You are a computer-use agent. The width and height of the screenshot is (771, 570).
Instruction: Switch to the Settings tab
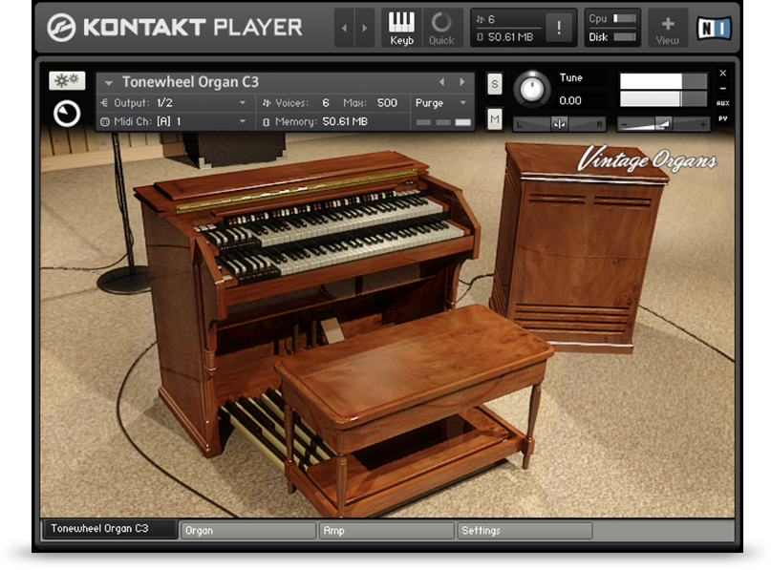pyautogui.click(x=525, y=531)
